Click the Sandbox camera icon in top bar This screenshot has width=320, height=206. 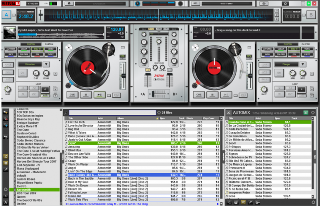[69, 4]
